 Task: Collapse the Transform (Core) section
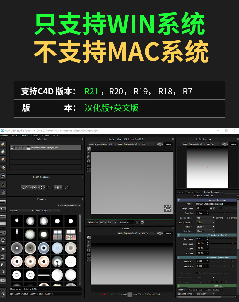tap(178, 235)
